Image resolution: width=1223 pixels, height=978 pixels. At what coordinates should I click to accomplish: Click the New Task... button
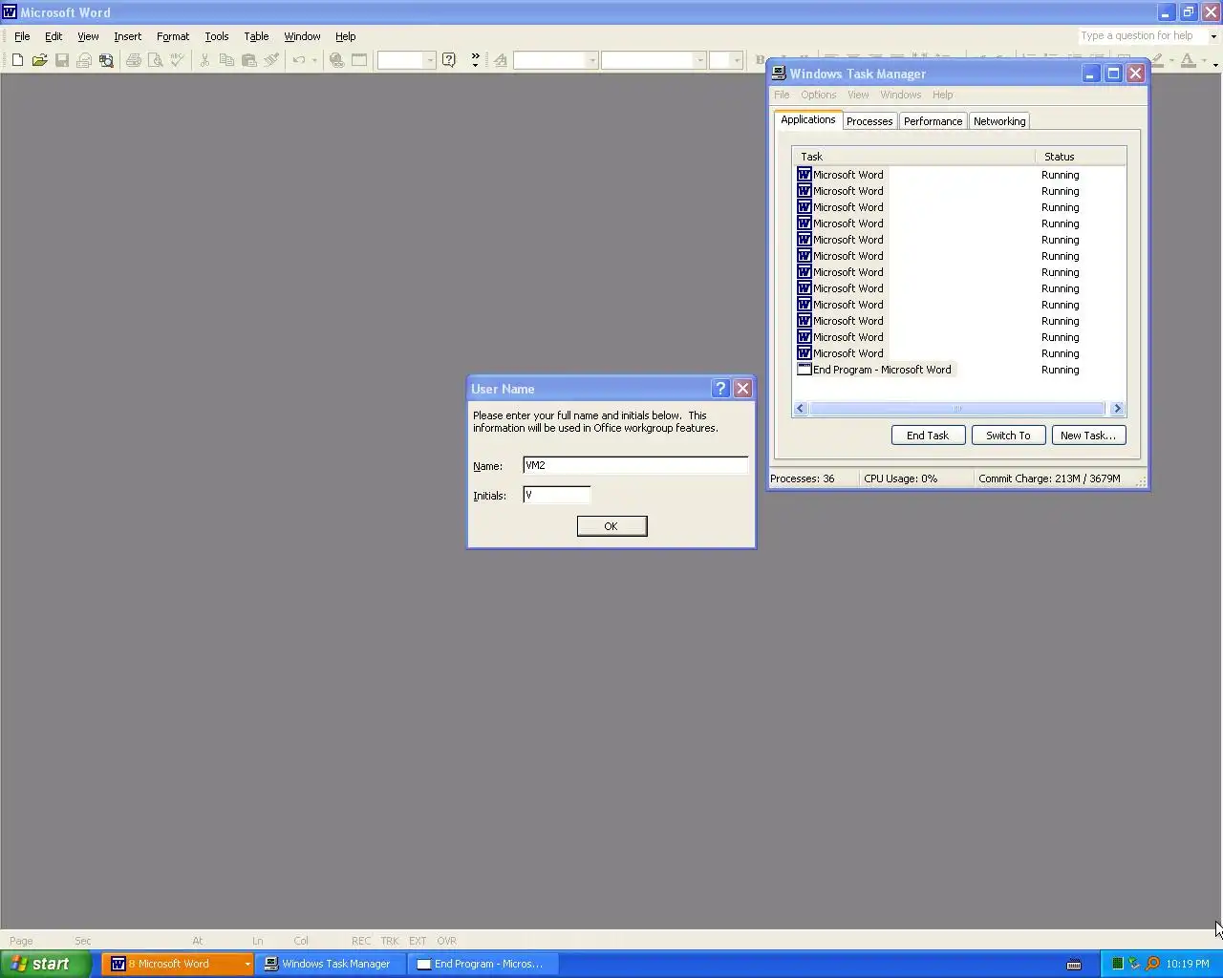(x=1088, y=436)
